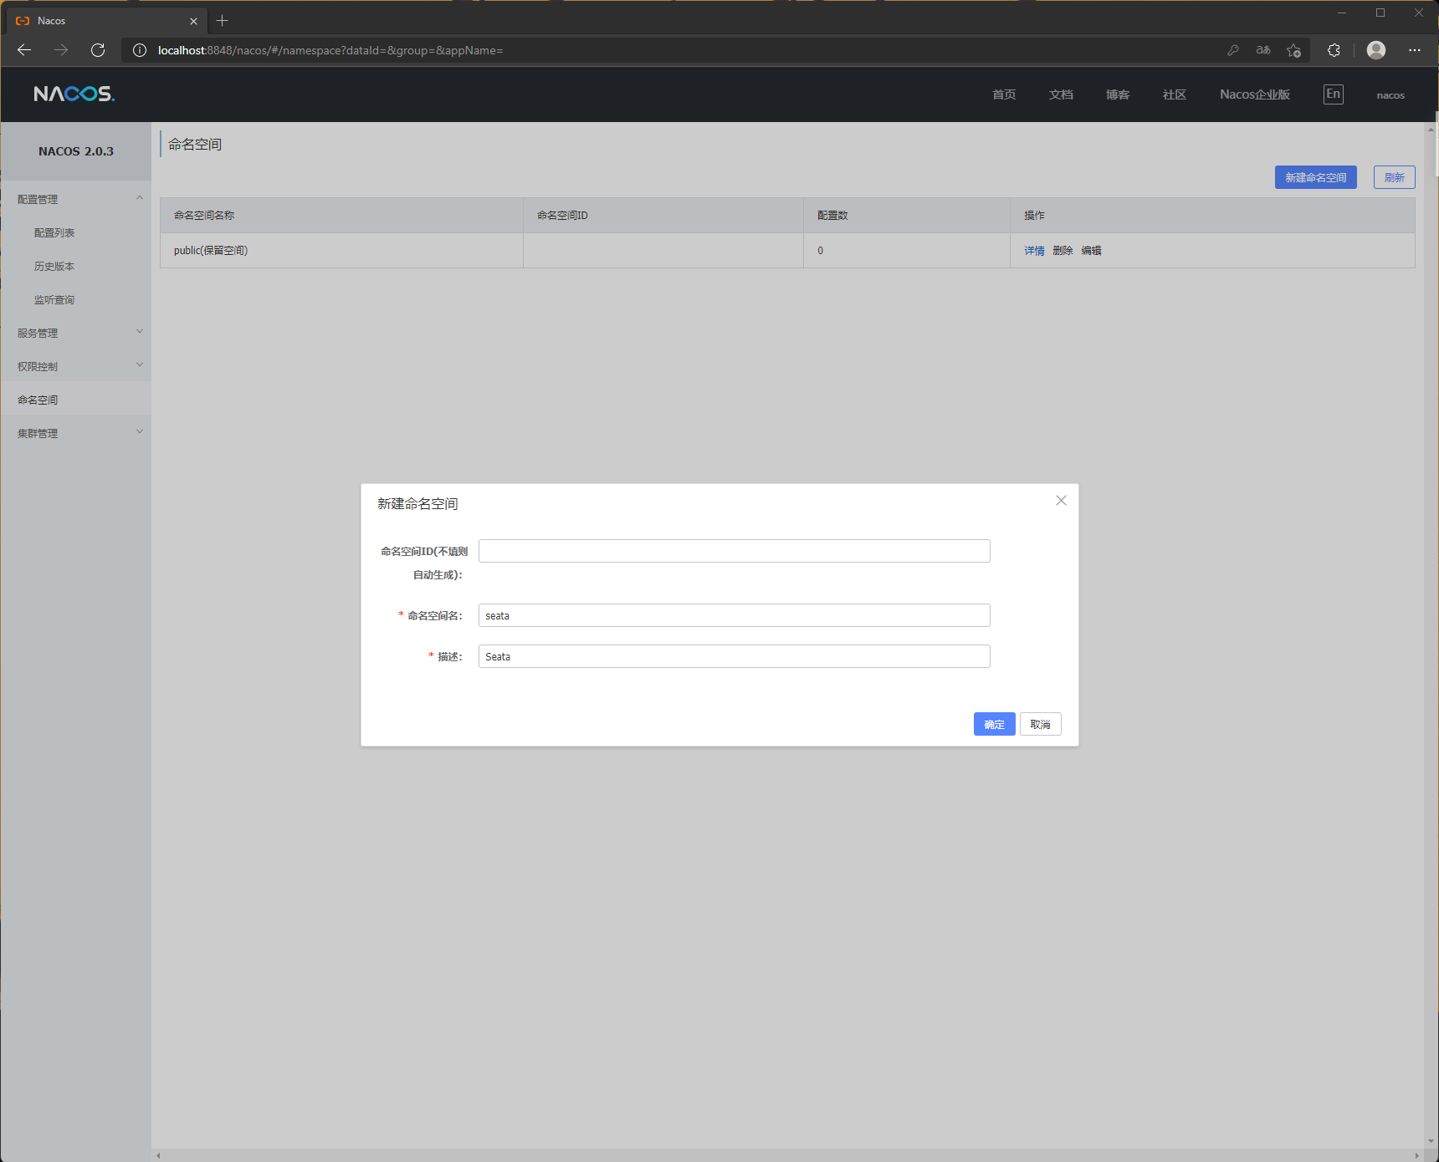Maximize the browser window
Viewport: 1439px width, 1162px height.
point(1380,13)
